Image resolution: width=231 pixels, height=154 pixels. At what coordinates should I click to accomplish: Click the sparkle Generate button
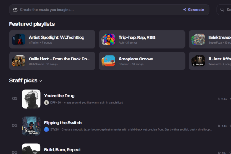coord(193,10)
